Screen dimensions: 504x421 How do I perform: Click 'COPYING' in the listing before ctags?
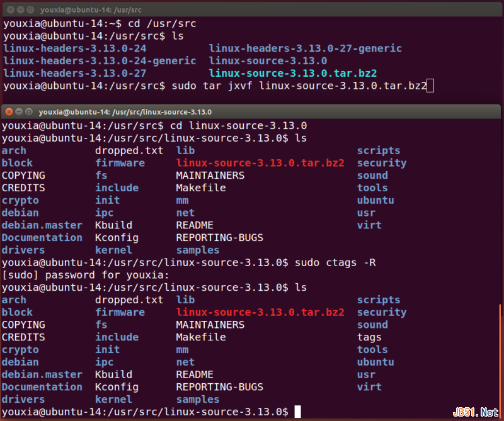click(x=23, y=176)
